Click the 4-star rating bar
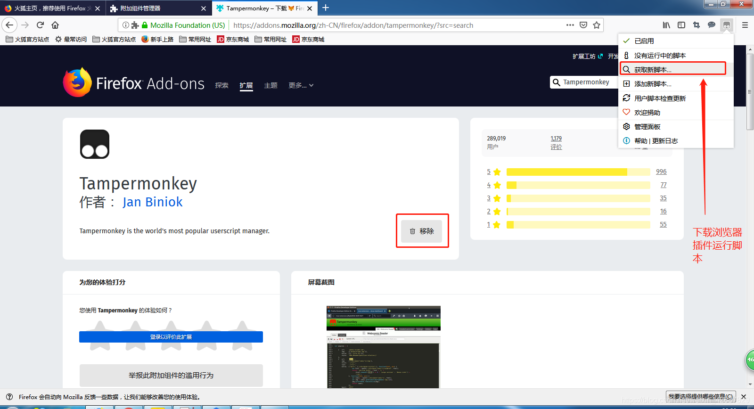 [x=578, y=185]
